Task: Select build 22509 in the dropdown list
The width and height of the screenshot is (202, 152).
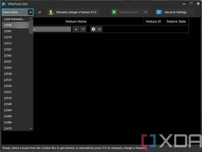Action: click(15, 104)
